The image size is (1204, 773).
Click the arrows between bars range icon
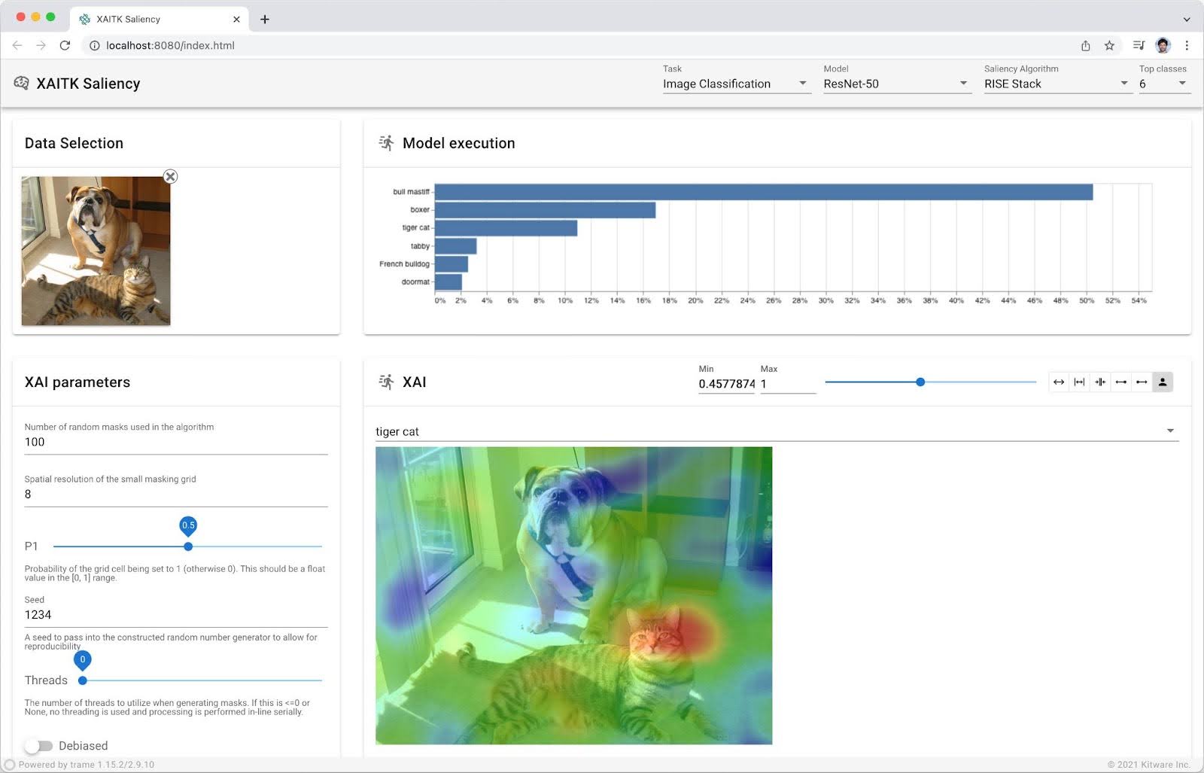click(x=1079, y=382)
